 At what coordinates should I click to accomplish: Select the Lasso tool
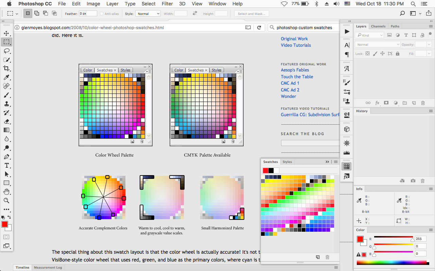tap(6, 51)
